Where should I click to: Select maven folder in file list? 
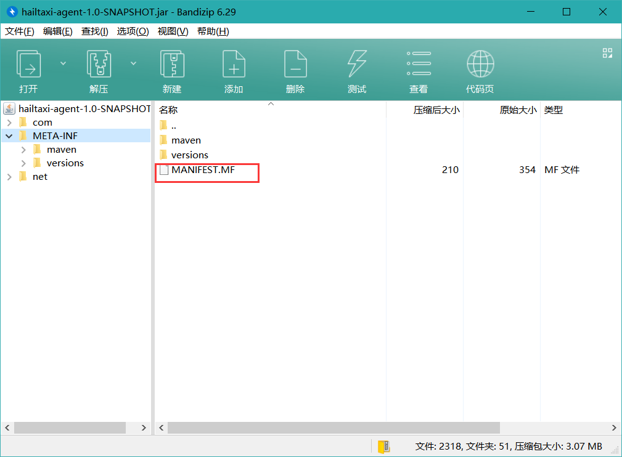(186, 140)
